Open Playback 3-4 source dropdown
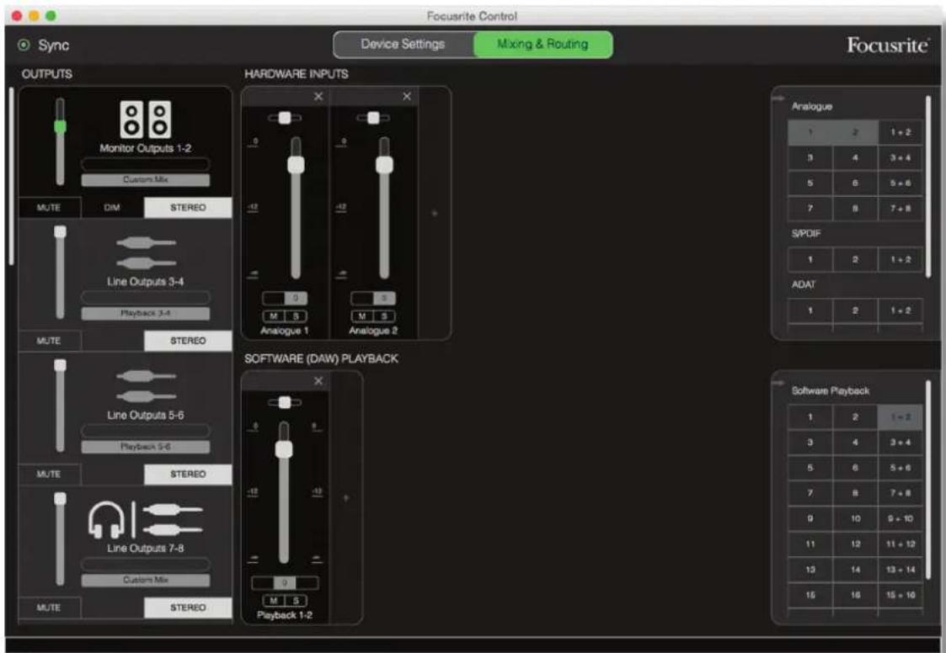Screen dimensions: 946x653 coord(146,314)
